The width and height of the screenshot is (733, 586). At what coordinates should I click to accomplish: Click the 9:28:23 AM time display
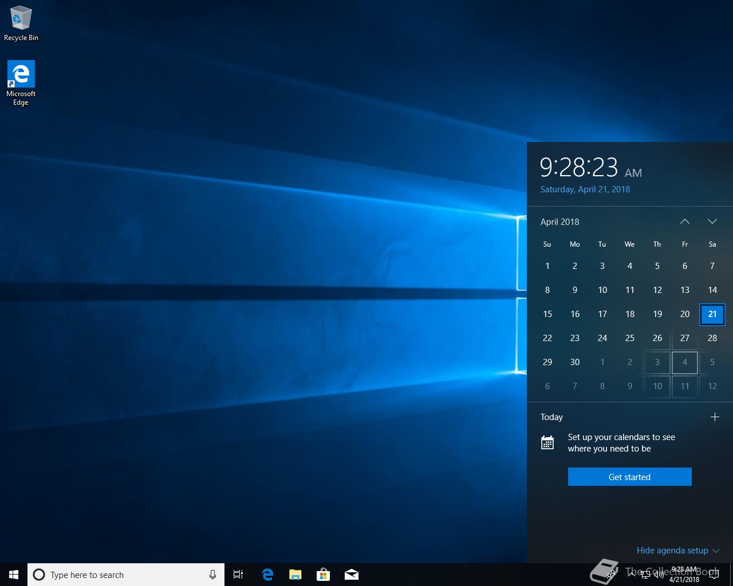click(591, 168)
